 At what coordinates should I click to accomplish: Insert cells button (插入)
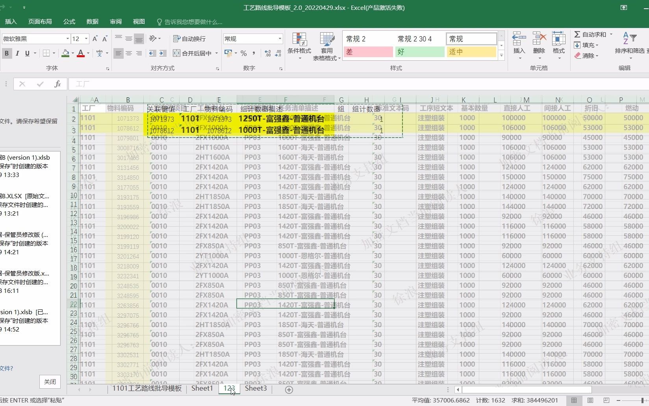519,45
